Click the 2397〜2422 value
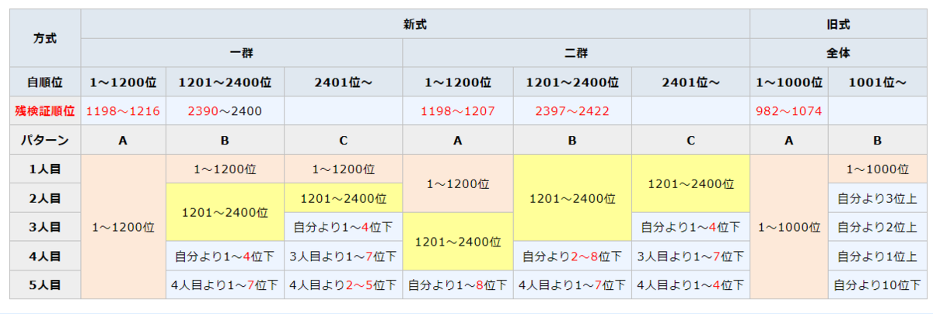The image size is (933, 314). [x=572, y=111]
